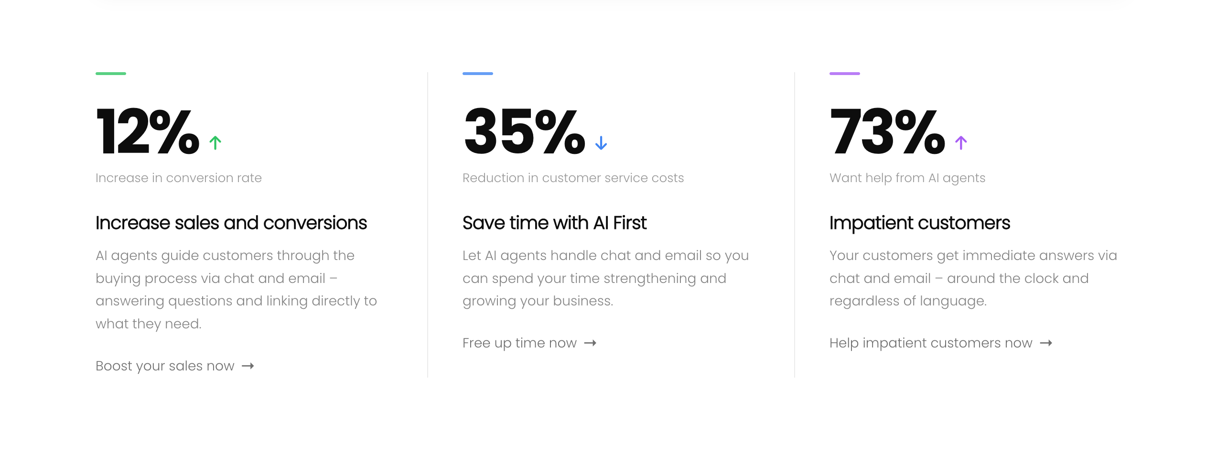The height and width of the screenshot is (456, 1228).
Task: Click the 12% statistic number
Action: (147, 131)
